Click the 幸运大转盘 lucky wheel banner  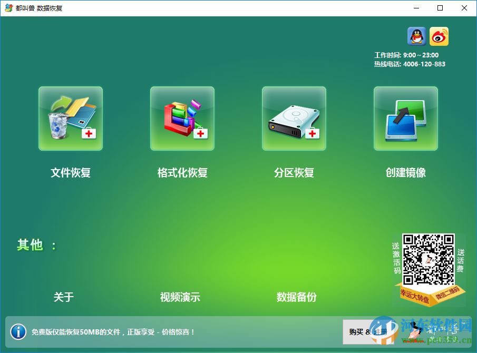click(414, 295)
